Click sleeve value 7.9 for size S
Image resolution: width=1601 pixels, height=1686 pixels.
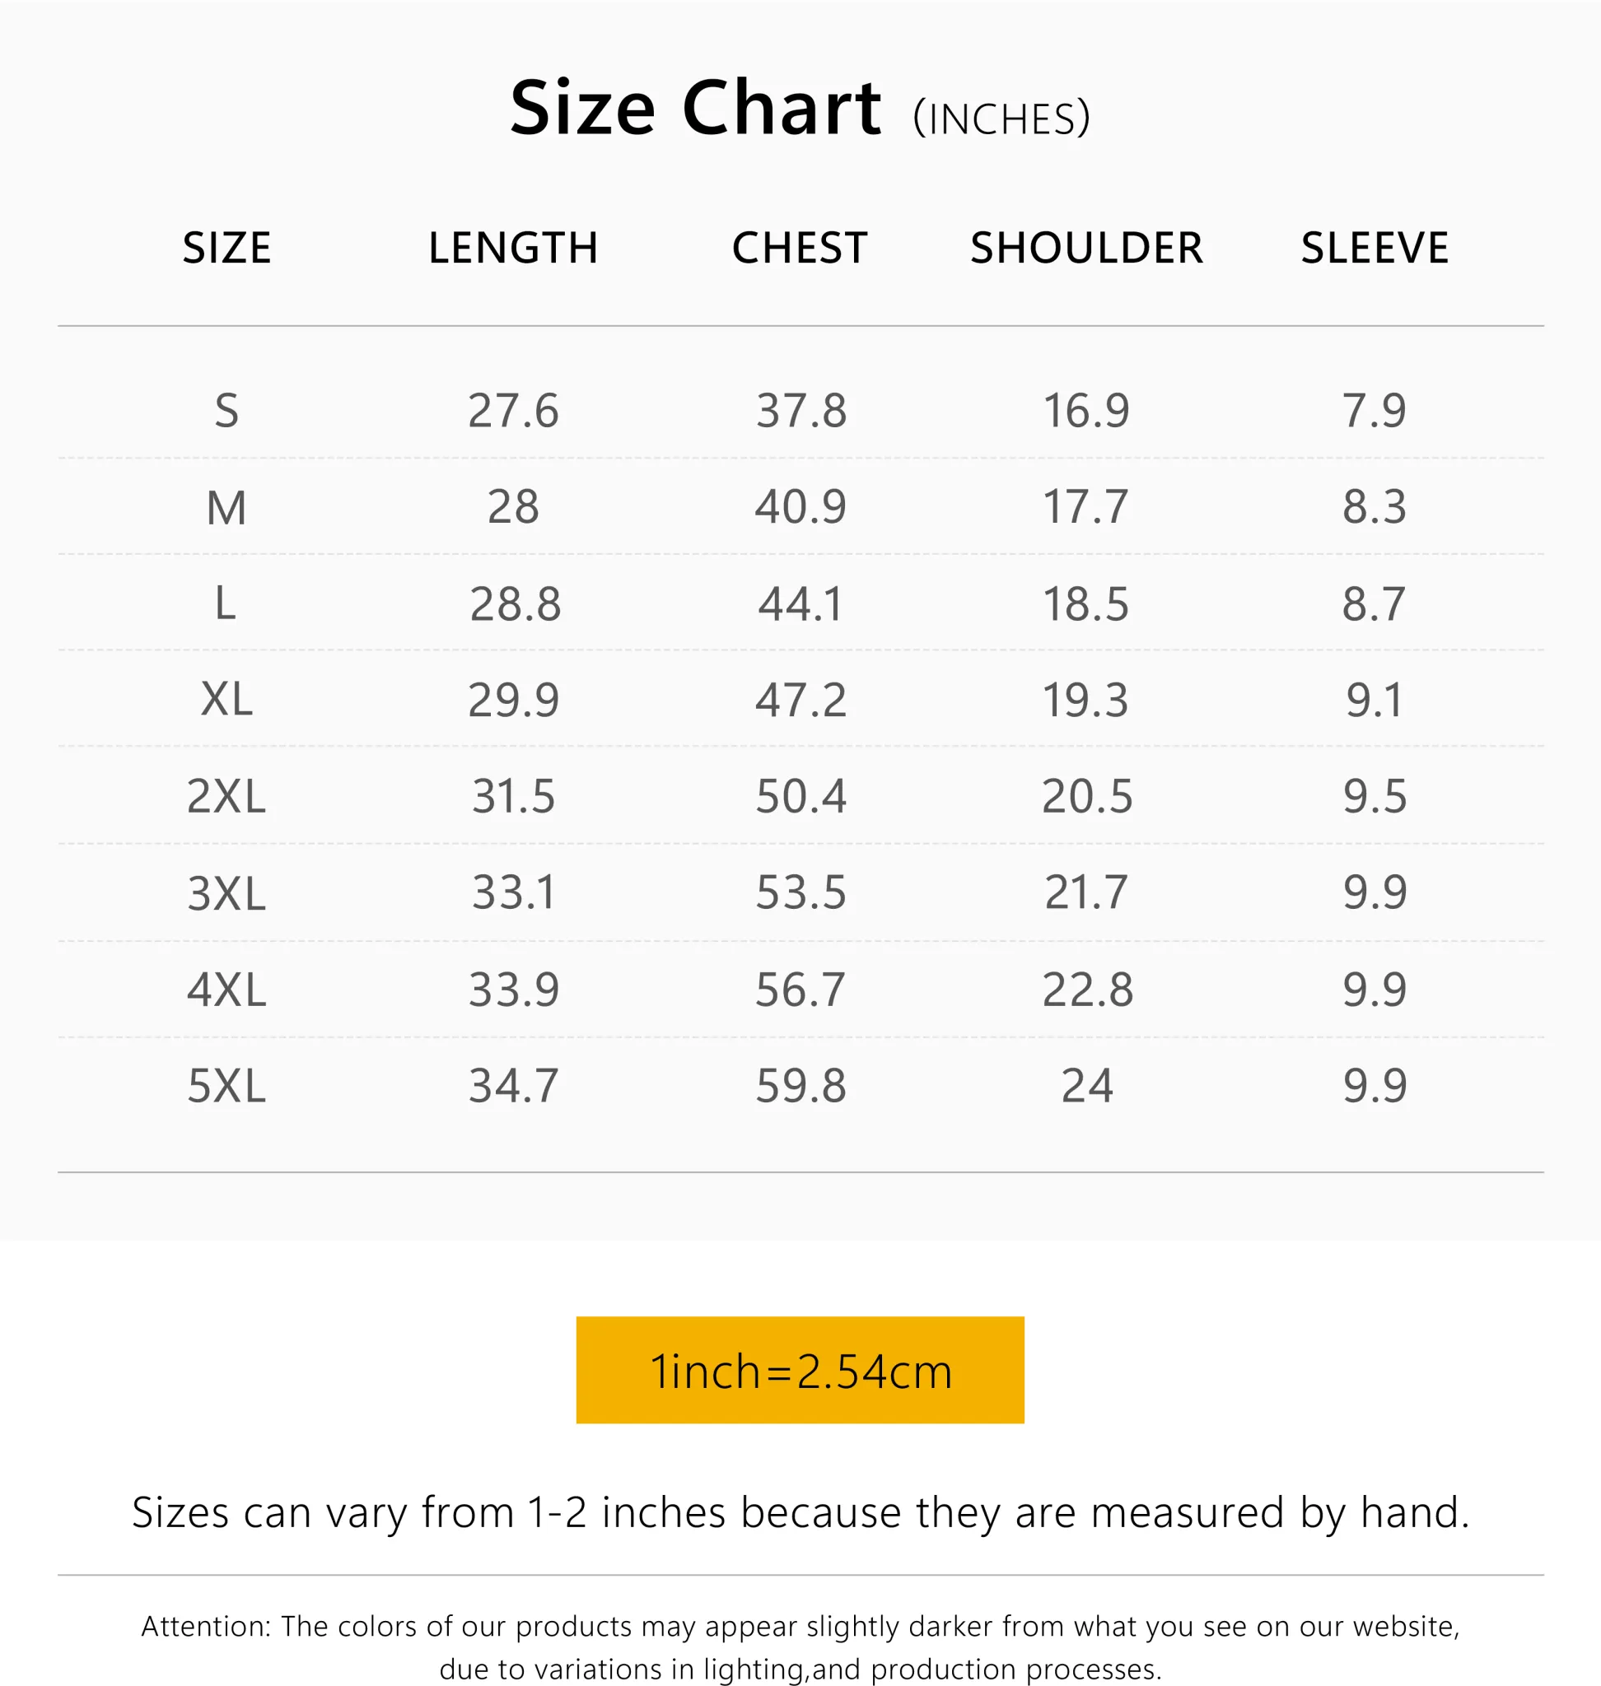1374,411
